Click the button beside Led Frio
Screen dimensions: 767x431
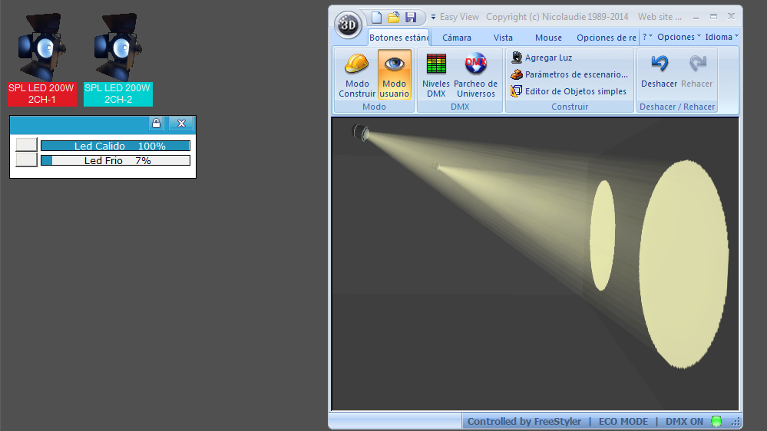pos(26,160)
